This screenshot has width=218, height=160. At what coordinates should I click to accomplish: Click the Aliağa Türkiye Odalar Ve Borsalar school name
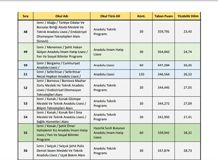61,32
